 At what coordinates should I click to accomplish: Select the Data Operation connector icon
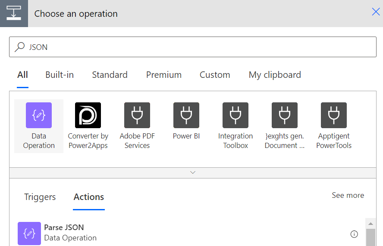click(x=39, y=115)
